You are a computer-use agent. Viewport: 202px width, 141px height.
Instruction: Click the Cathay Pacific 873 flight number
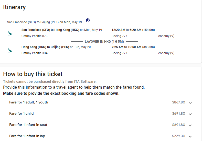(34, 36)
